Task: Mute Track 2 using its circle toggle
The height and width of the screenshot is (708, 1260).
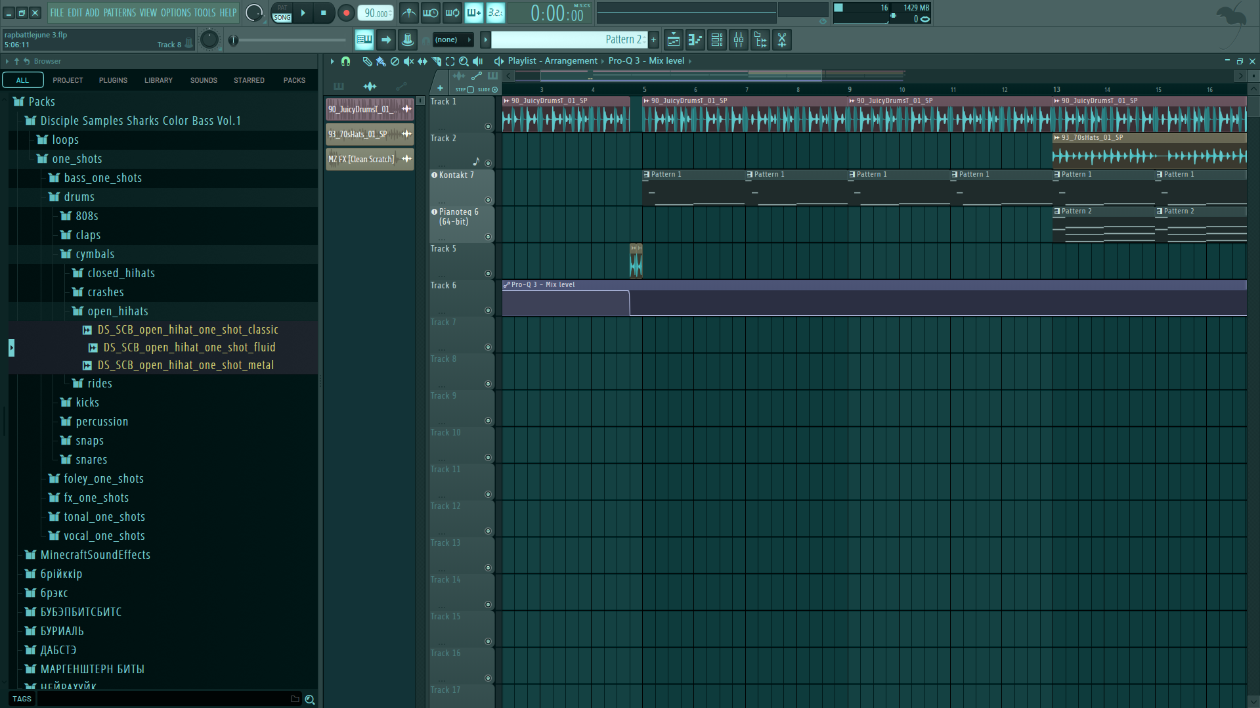Action: click(488, 163)
